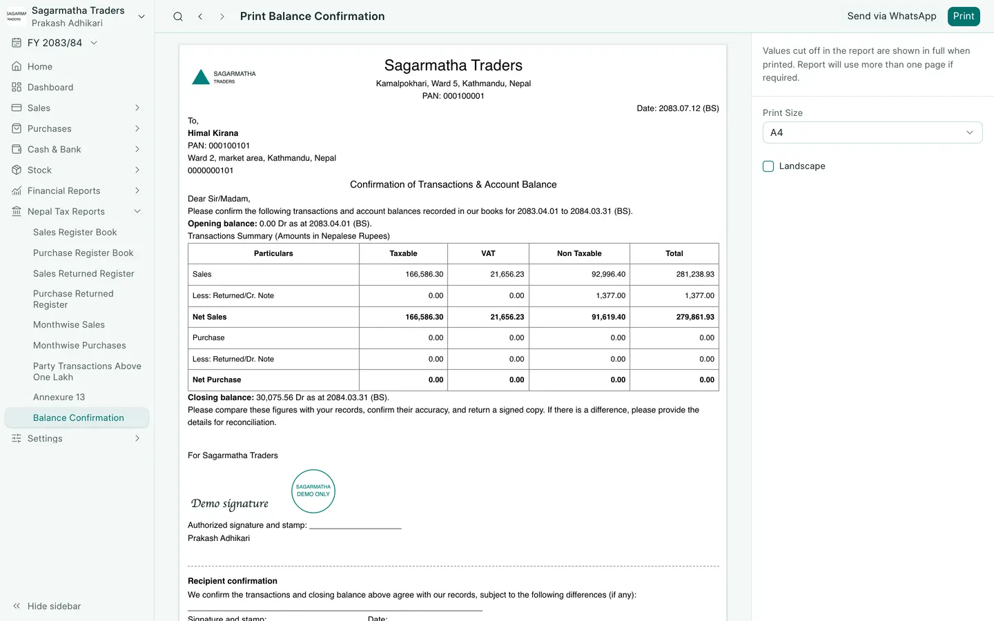Click the Home menu label
994x621 pixels.
(x=40, y=66)
